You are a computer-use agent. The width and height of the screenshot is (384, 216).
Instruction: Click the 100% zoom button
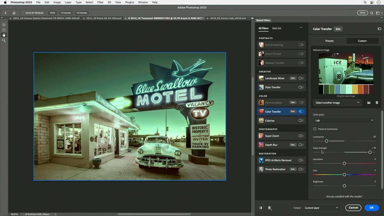click(x=52, y=13)
